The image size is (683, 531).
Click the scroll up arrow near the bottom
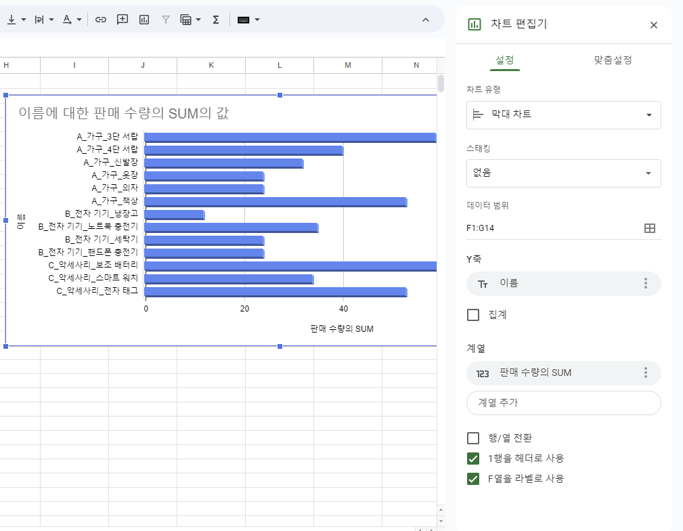click(441, 509)
